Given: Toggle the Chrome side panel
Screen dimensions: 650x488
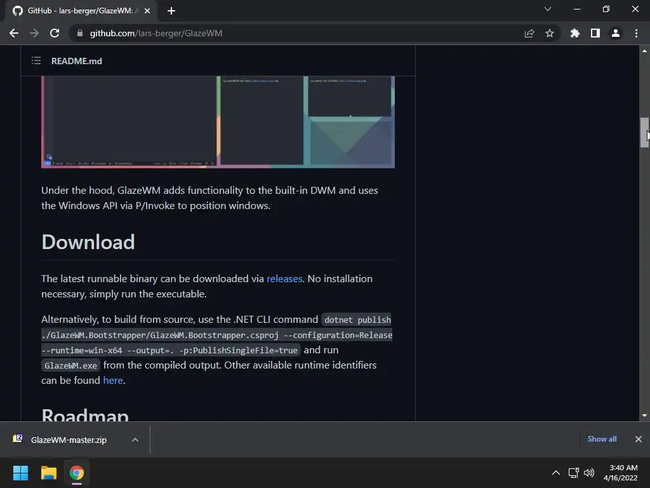Looking at the screenshot, I should [595, 33].
